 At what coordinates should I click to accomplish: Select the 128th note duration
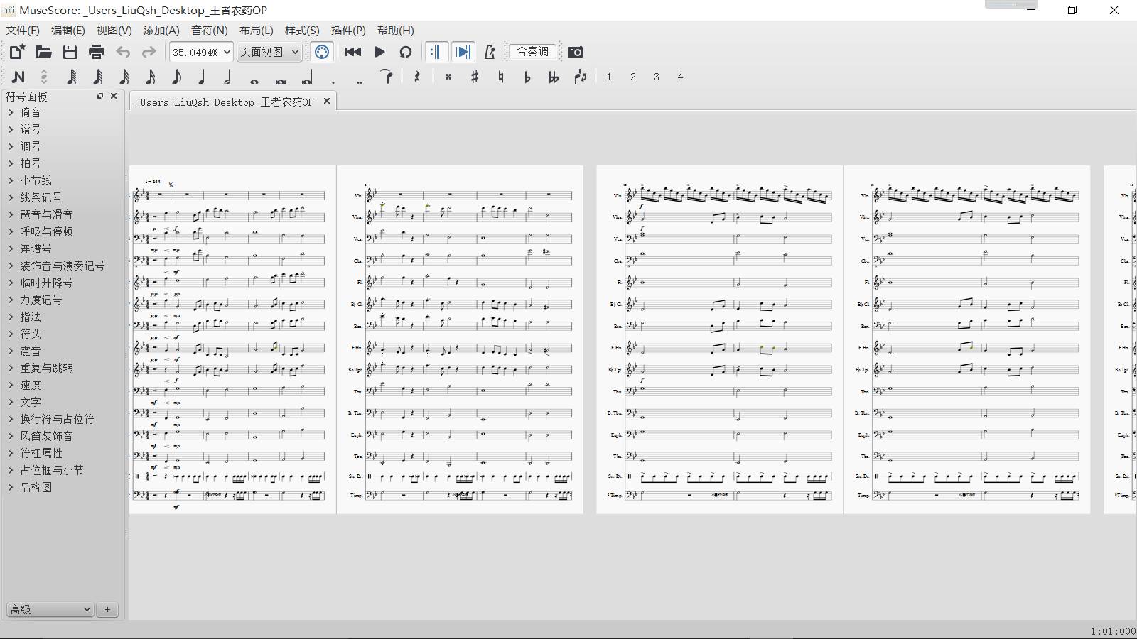pos(71,77)
